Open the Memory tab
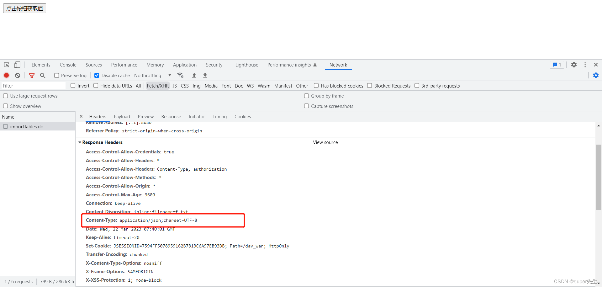The width and height of the screenshot is (602, 287). (155, 65)
